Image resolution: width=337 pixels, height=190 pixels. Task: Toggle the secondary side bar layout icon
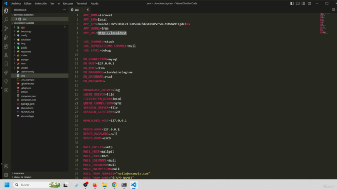tap(303, 4)
